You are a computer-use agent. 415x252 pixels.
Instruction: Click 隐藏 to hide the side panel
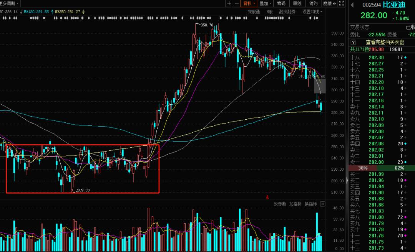tap(329, 3)
